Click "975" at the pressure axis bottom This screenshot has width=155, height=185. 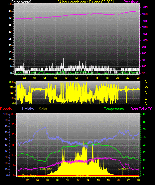[x=144, y=73]
